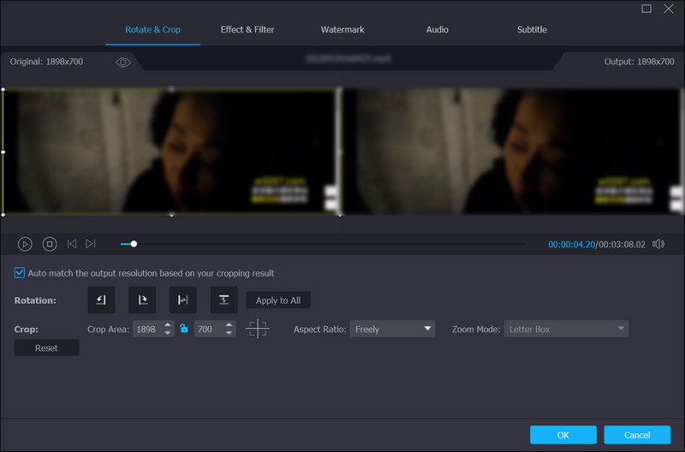Open the Zoom Mode dropdown

pyautogui.click(x=566, y=329)
